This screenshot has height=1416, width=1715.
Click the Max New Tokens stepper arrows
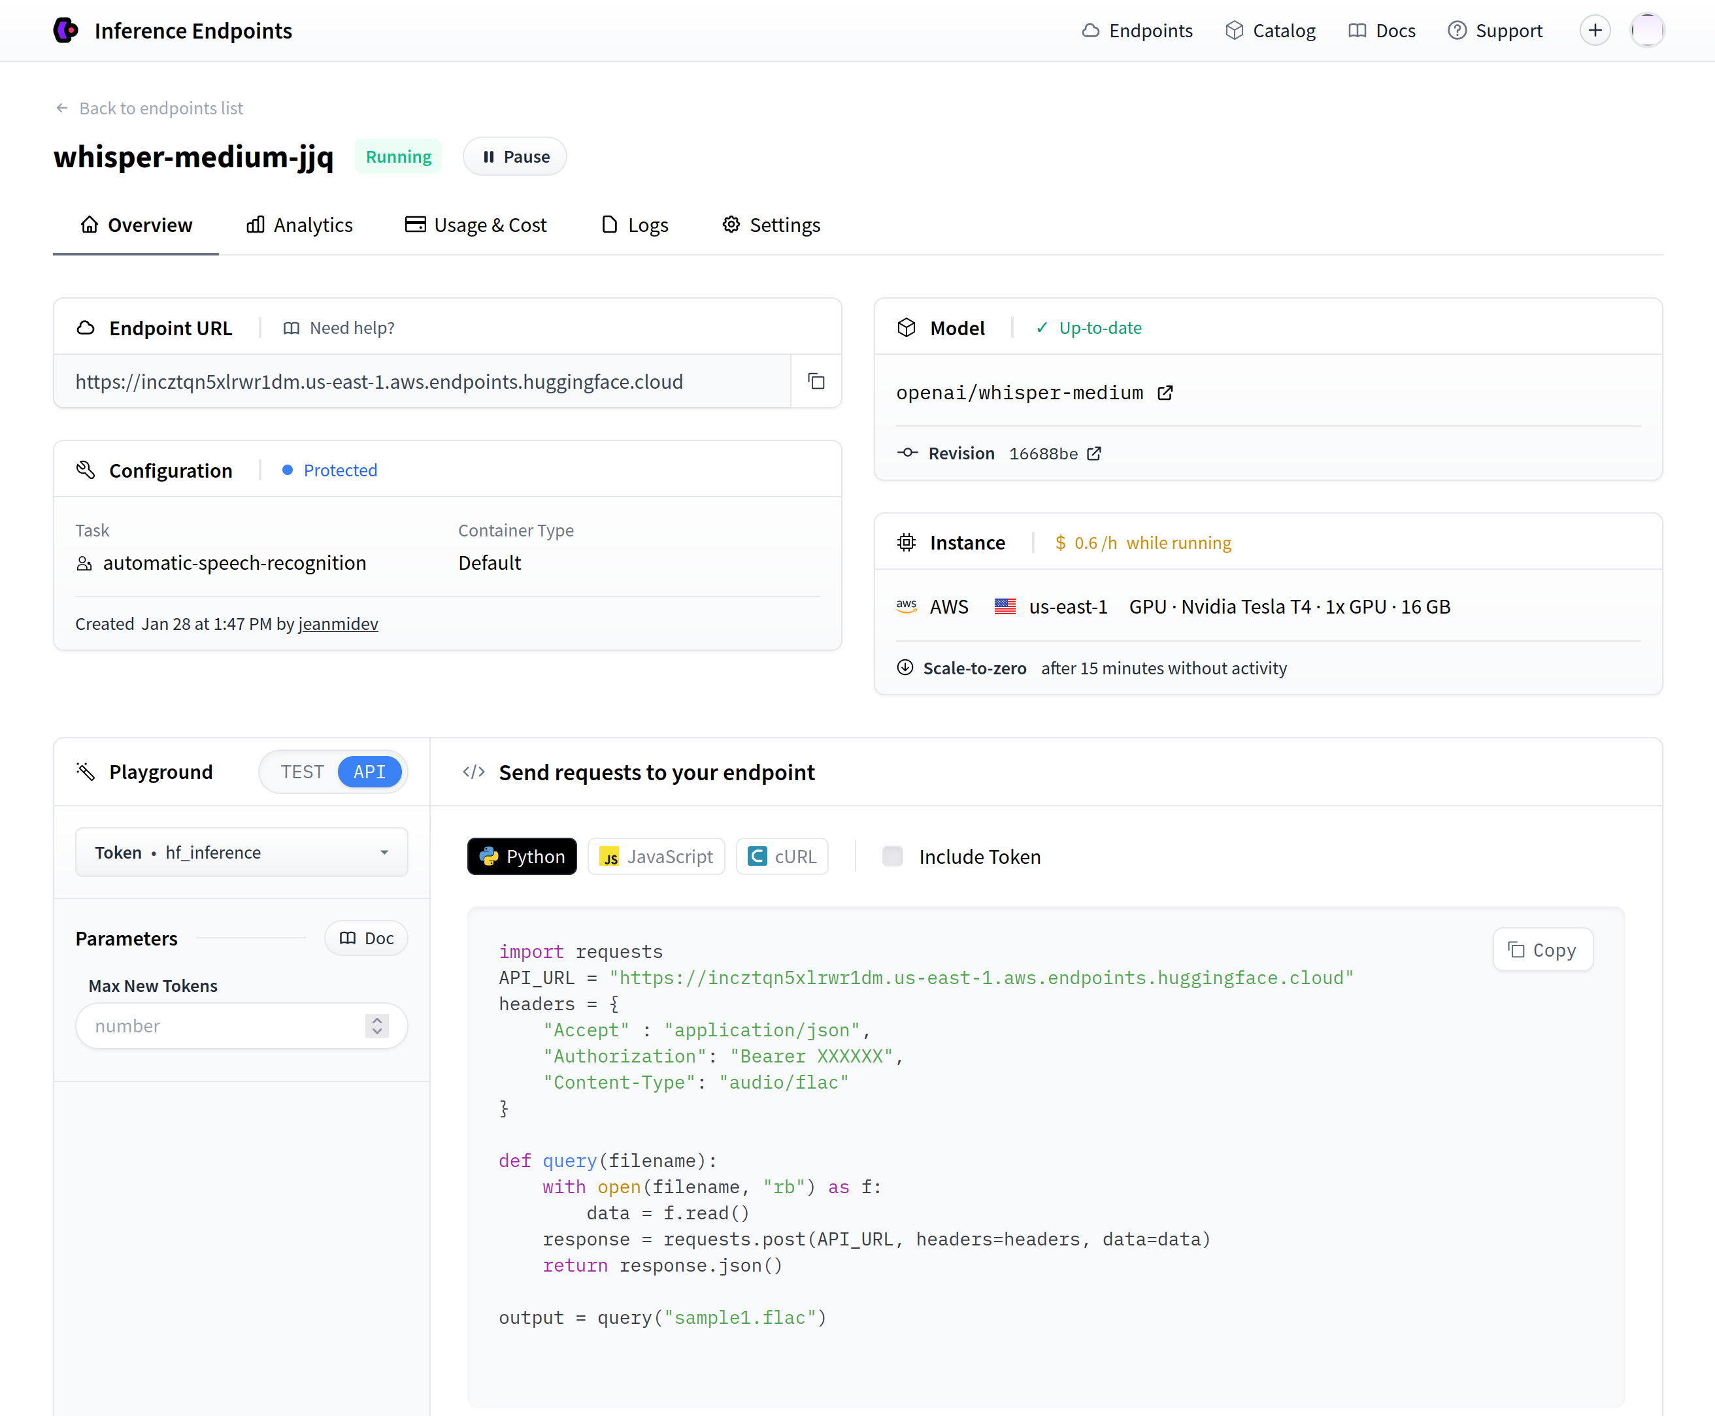tap(377, 1025)
